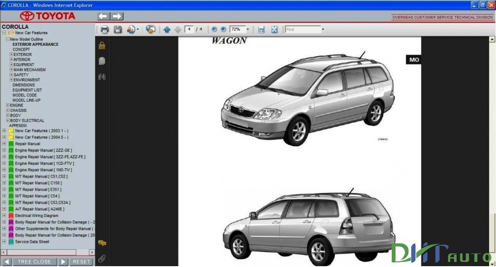Click the collaborate globe icon

tap(150, 29)
